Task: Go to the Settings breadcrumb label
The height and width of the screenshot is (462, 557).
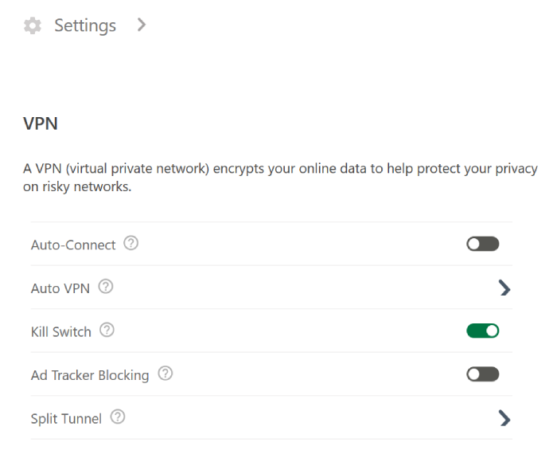Action: [x=85, y=26]
